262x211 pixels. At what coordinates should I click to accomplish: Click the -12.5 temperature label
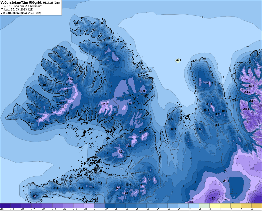coord(125,193)
